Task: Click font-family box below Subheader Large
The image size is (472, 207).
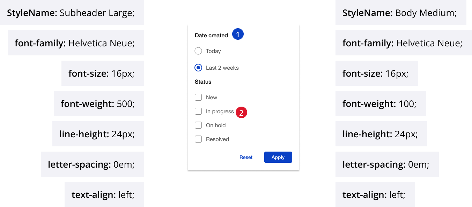Action: tap(75, 43)
